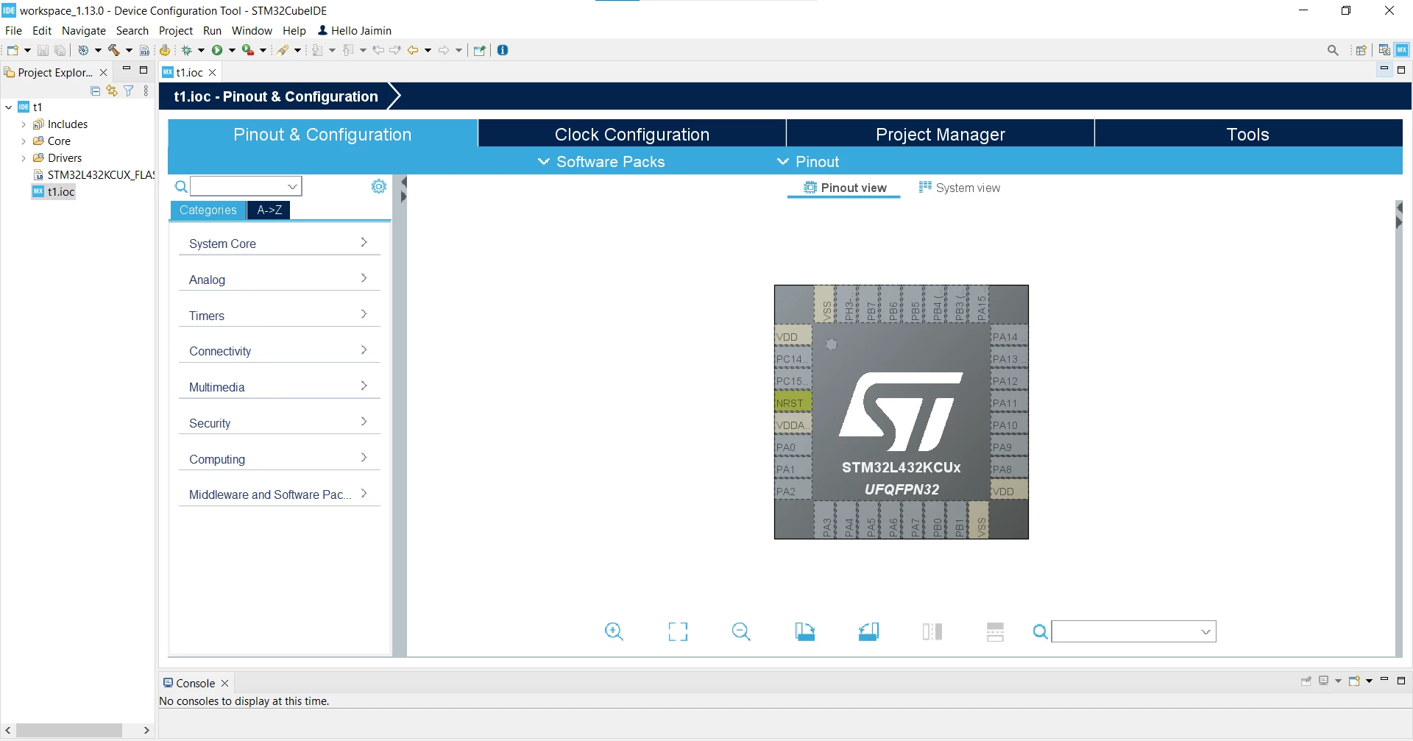1413x741 pixels.
Task: Click the split view rows icon
Action: pos(995,631)
